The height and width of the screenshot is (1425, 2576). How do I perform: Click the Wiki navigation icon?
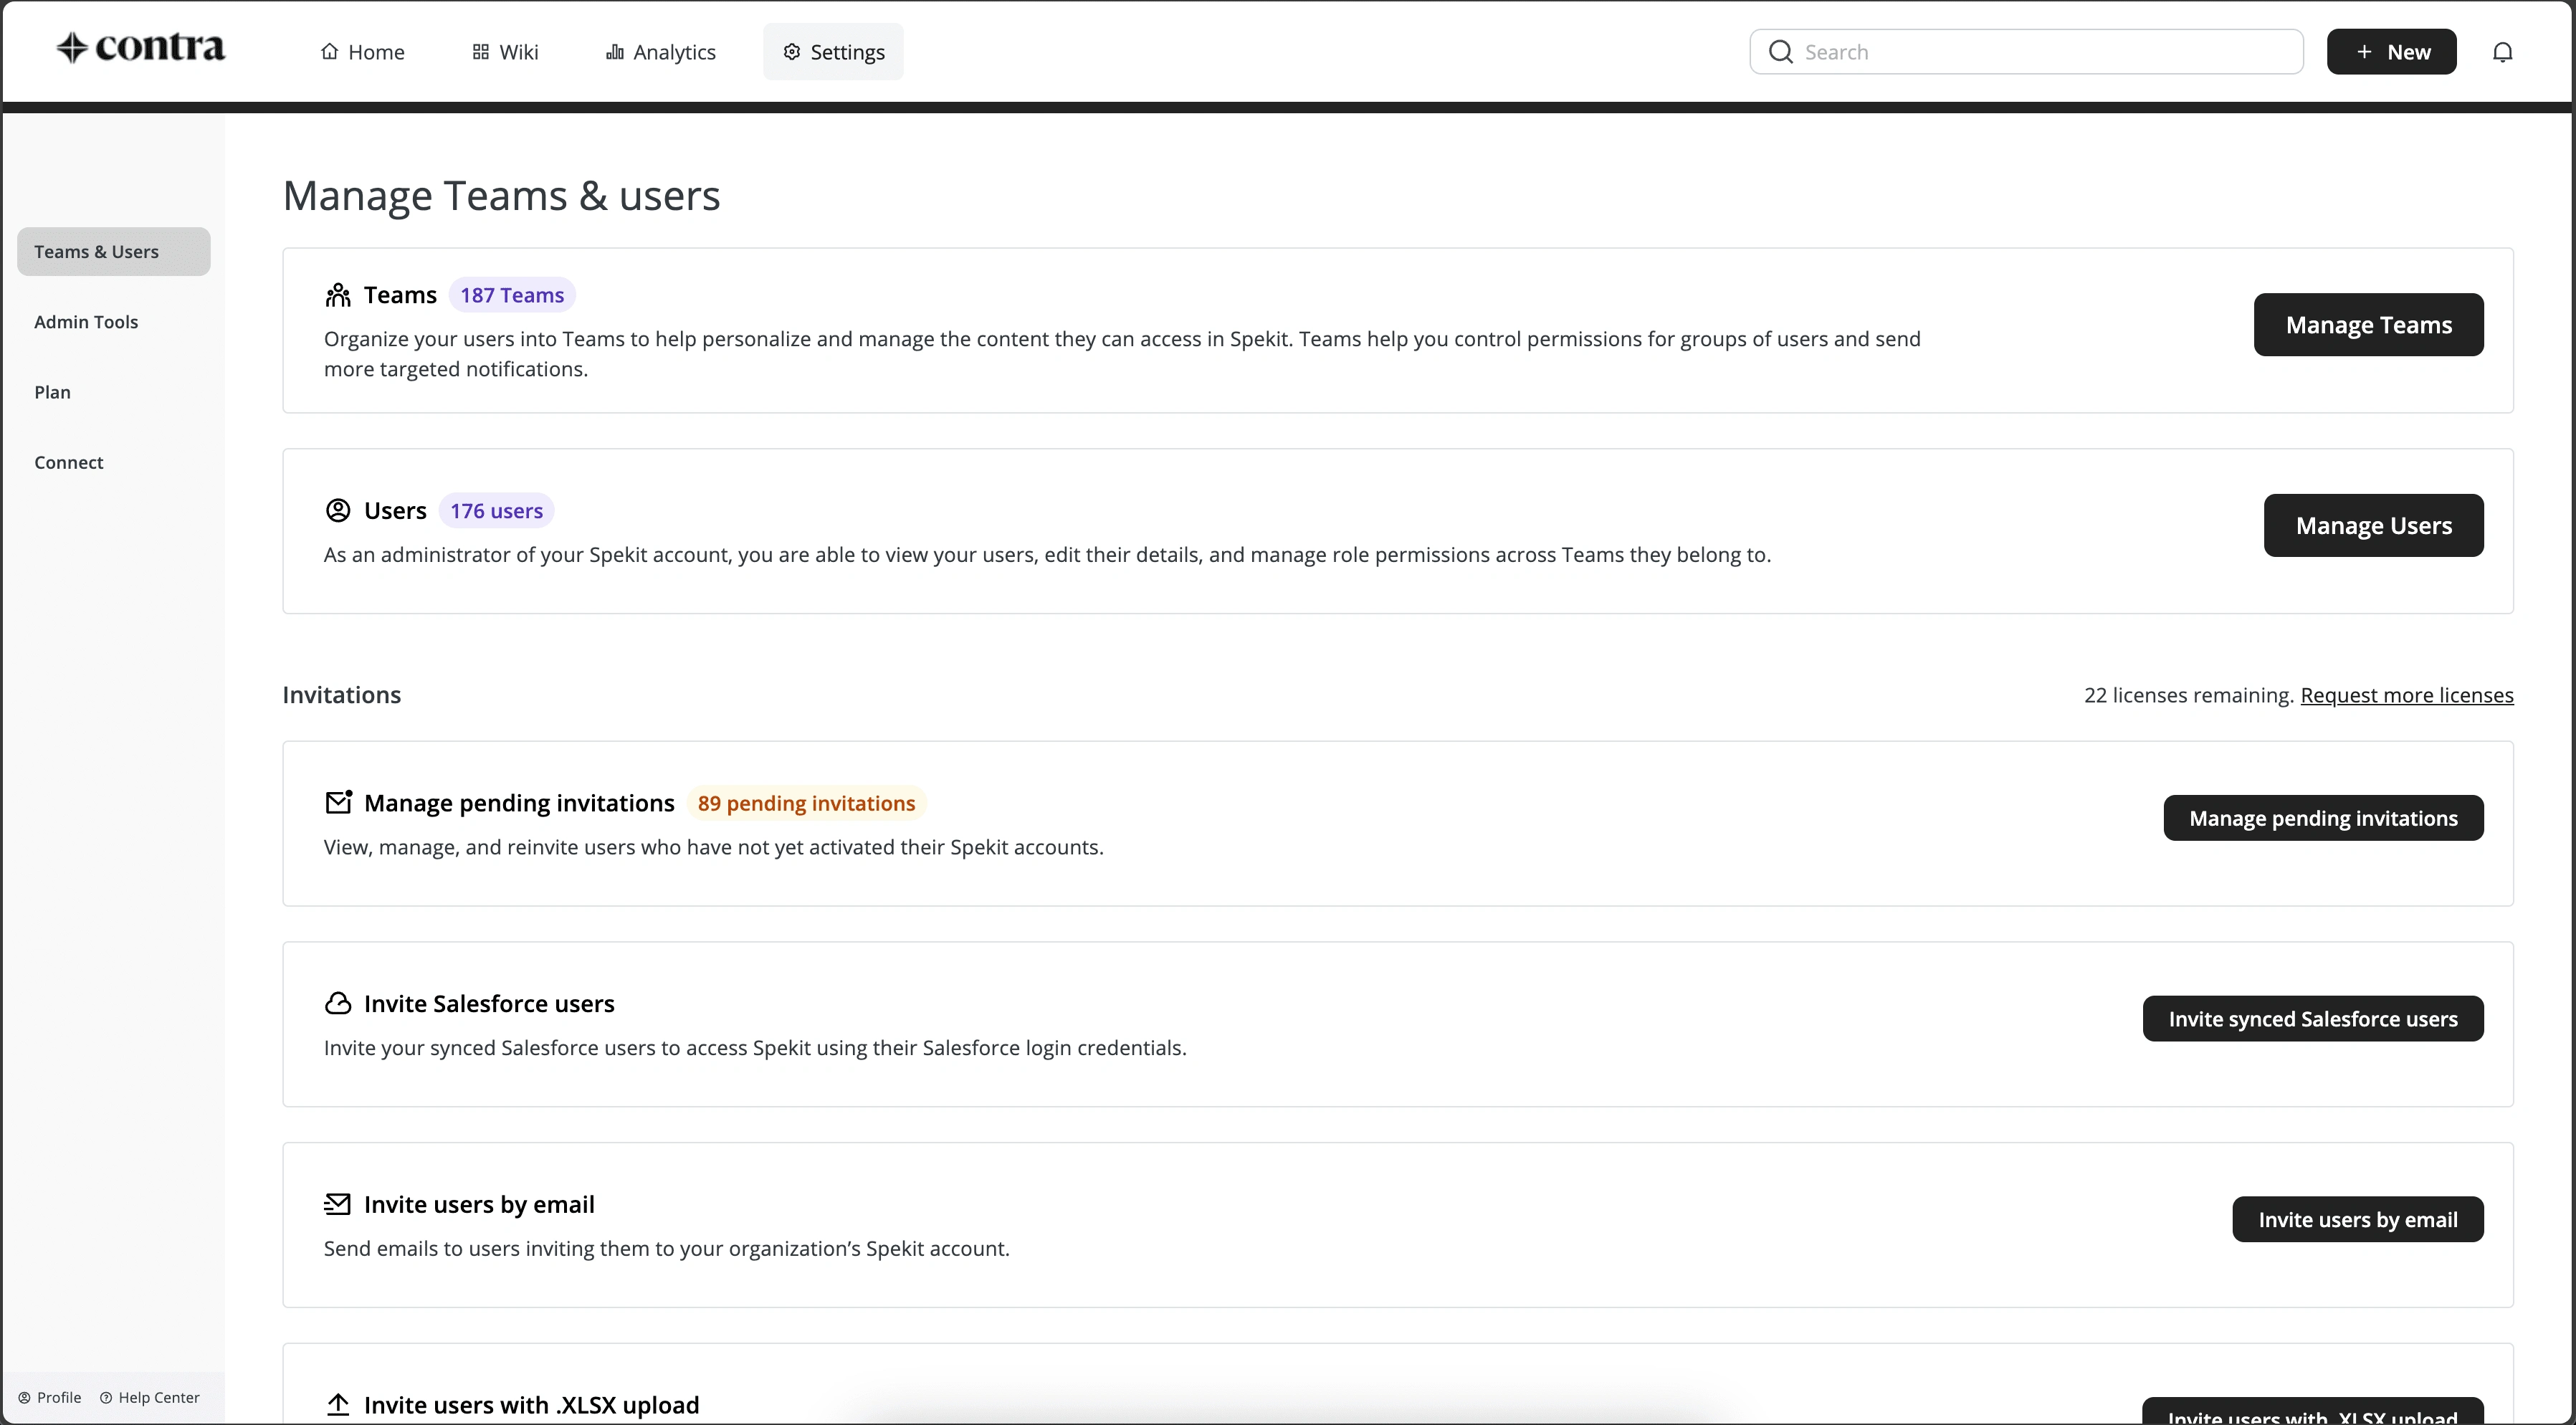482,51
